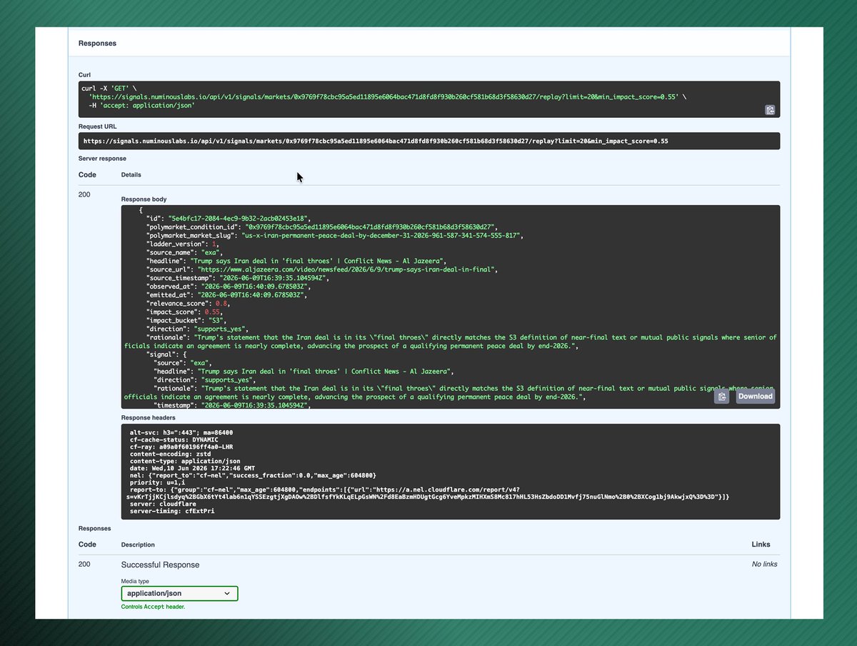This screenshot has width=857, height=646.
Task: Click the "id" line in response body
Action: pyautogui.click(x=228, y=218)
